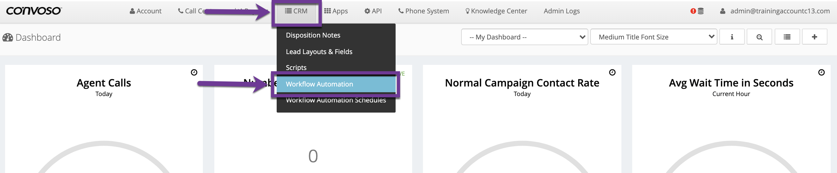The width and height of the screenshot is (837, 173).
Task: Click the magnifier search icon button
Action: click(759, 37)
